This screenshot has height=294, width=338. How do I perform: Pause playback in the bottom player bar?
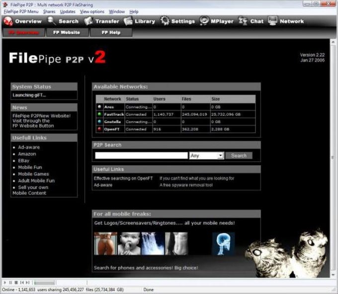(x=10, y=283)
